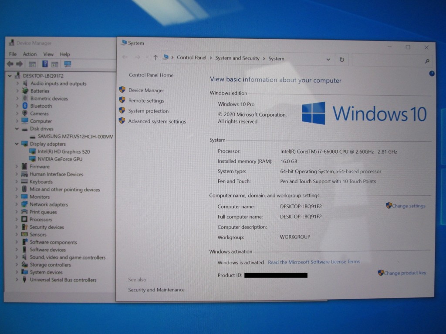This screenshot has height=334, width=446.
Task: Expand the Sensors tree node
Action: tap(17, 234)
